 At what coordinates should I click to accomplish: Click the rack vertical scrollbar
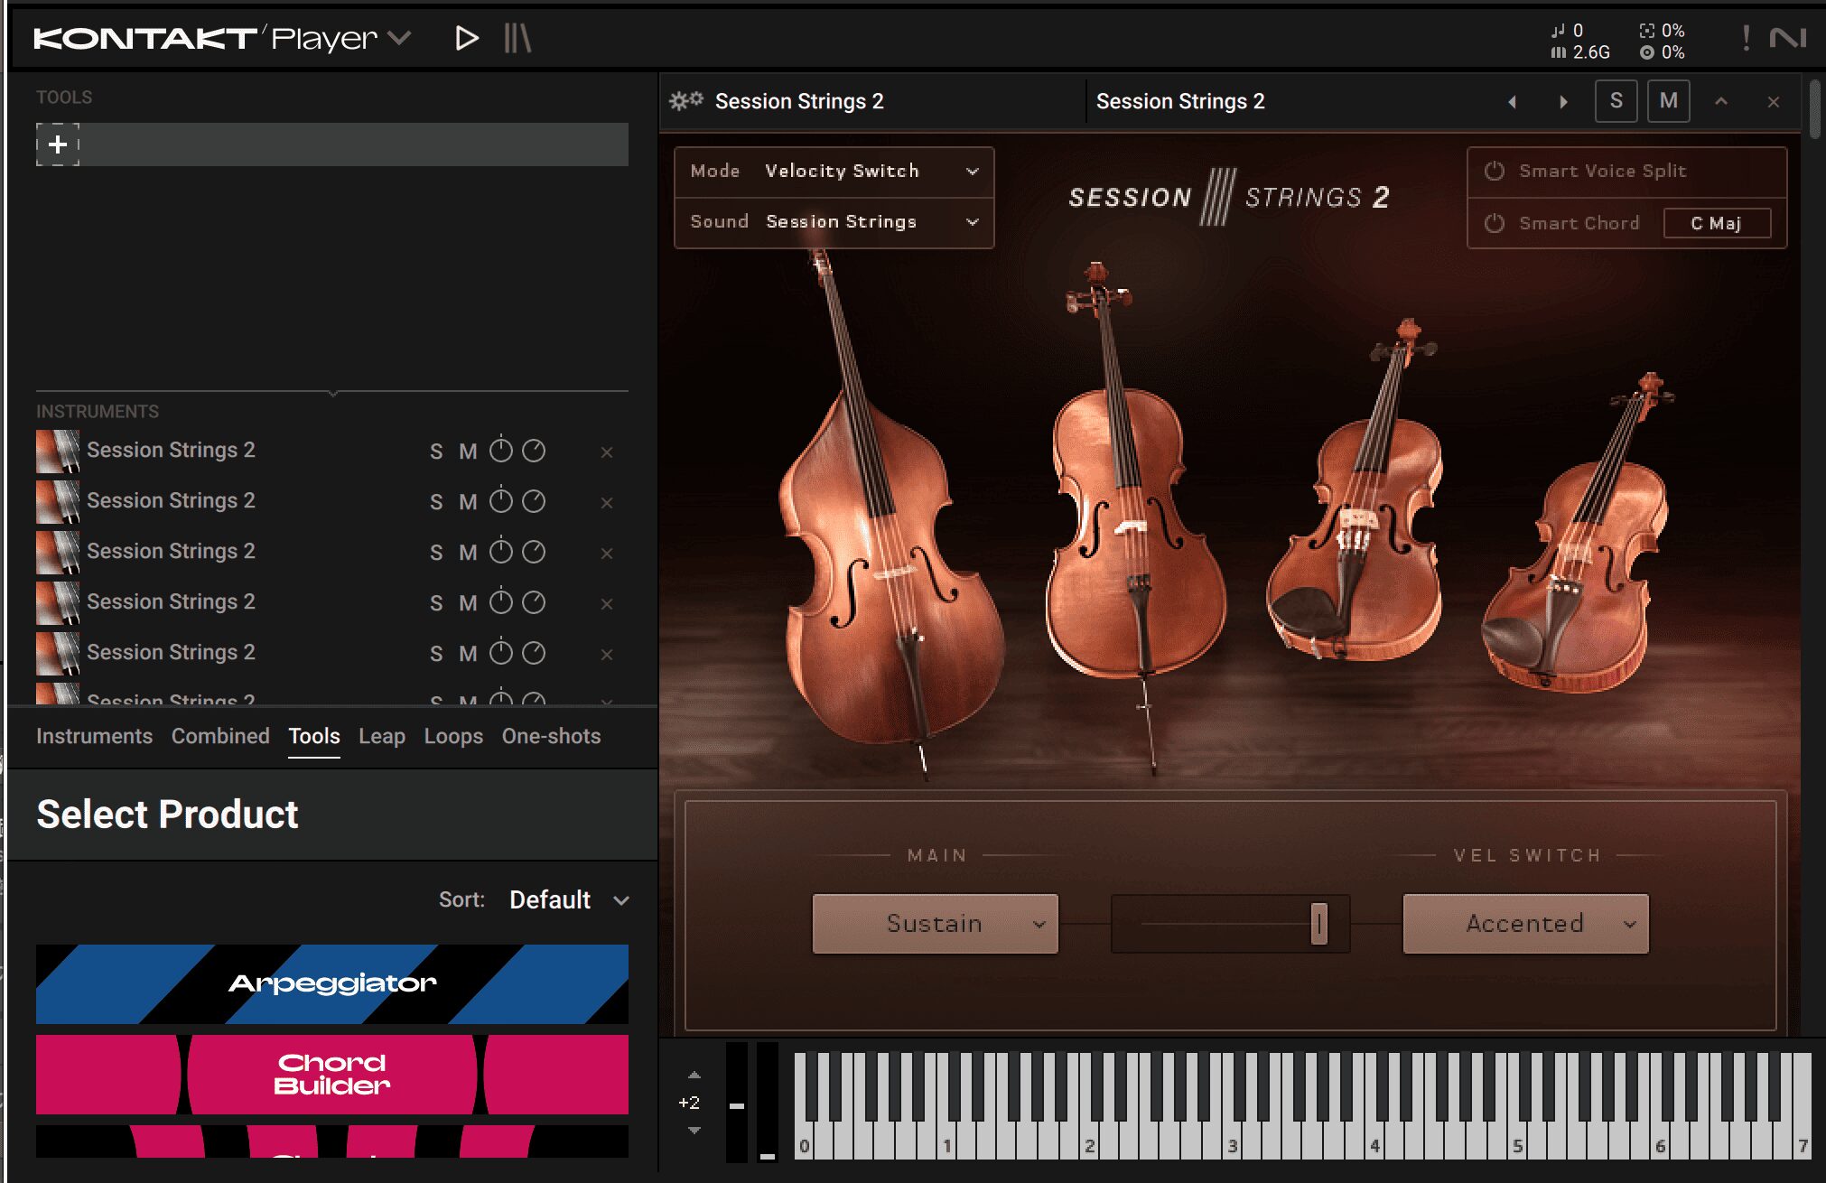coord(1815,110)
